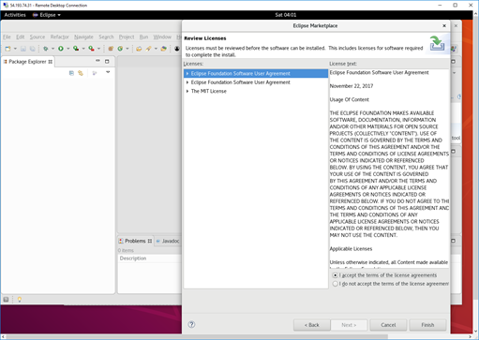Click the Cancel button

[388, 325]
